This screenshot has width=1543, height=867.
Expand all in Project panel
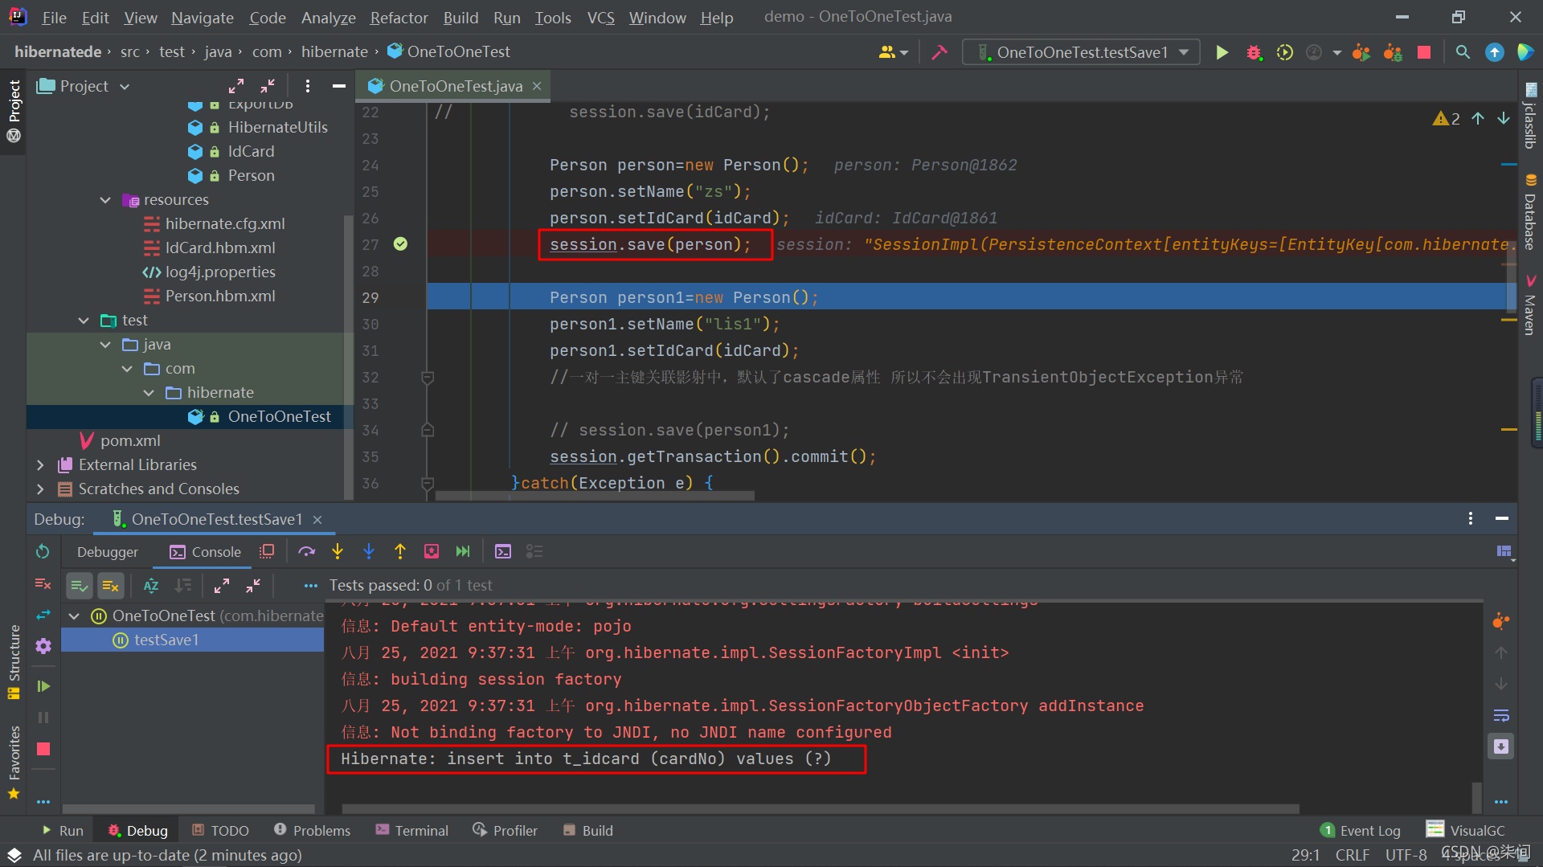pyautogui.click(x=235, y=86)
